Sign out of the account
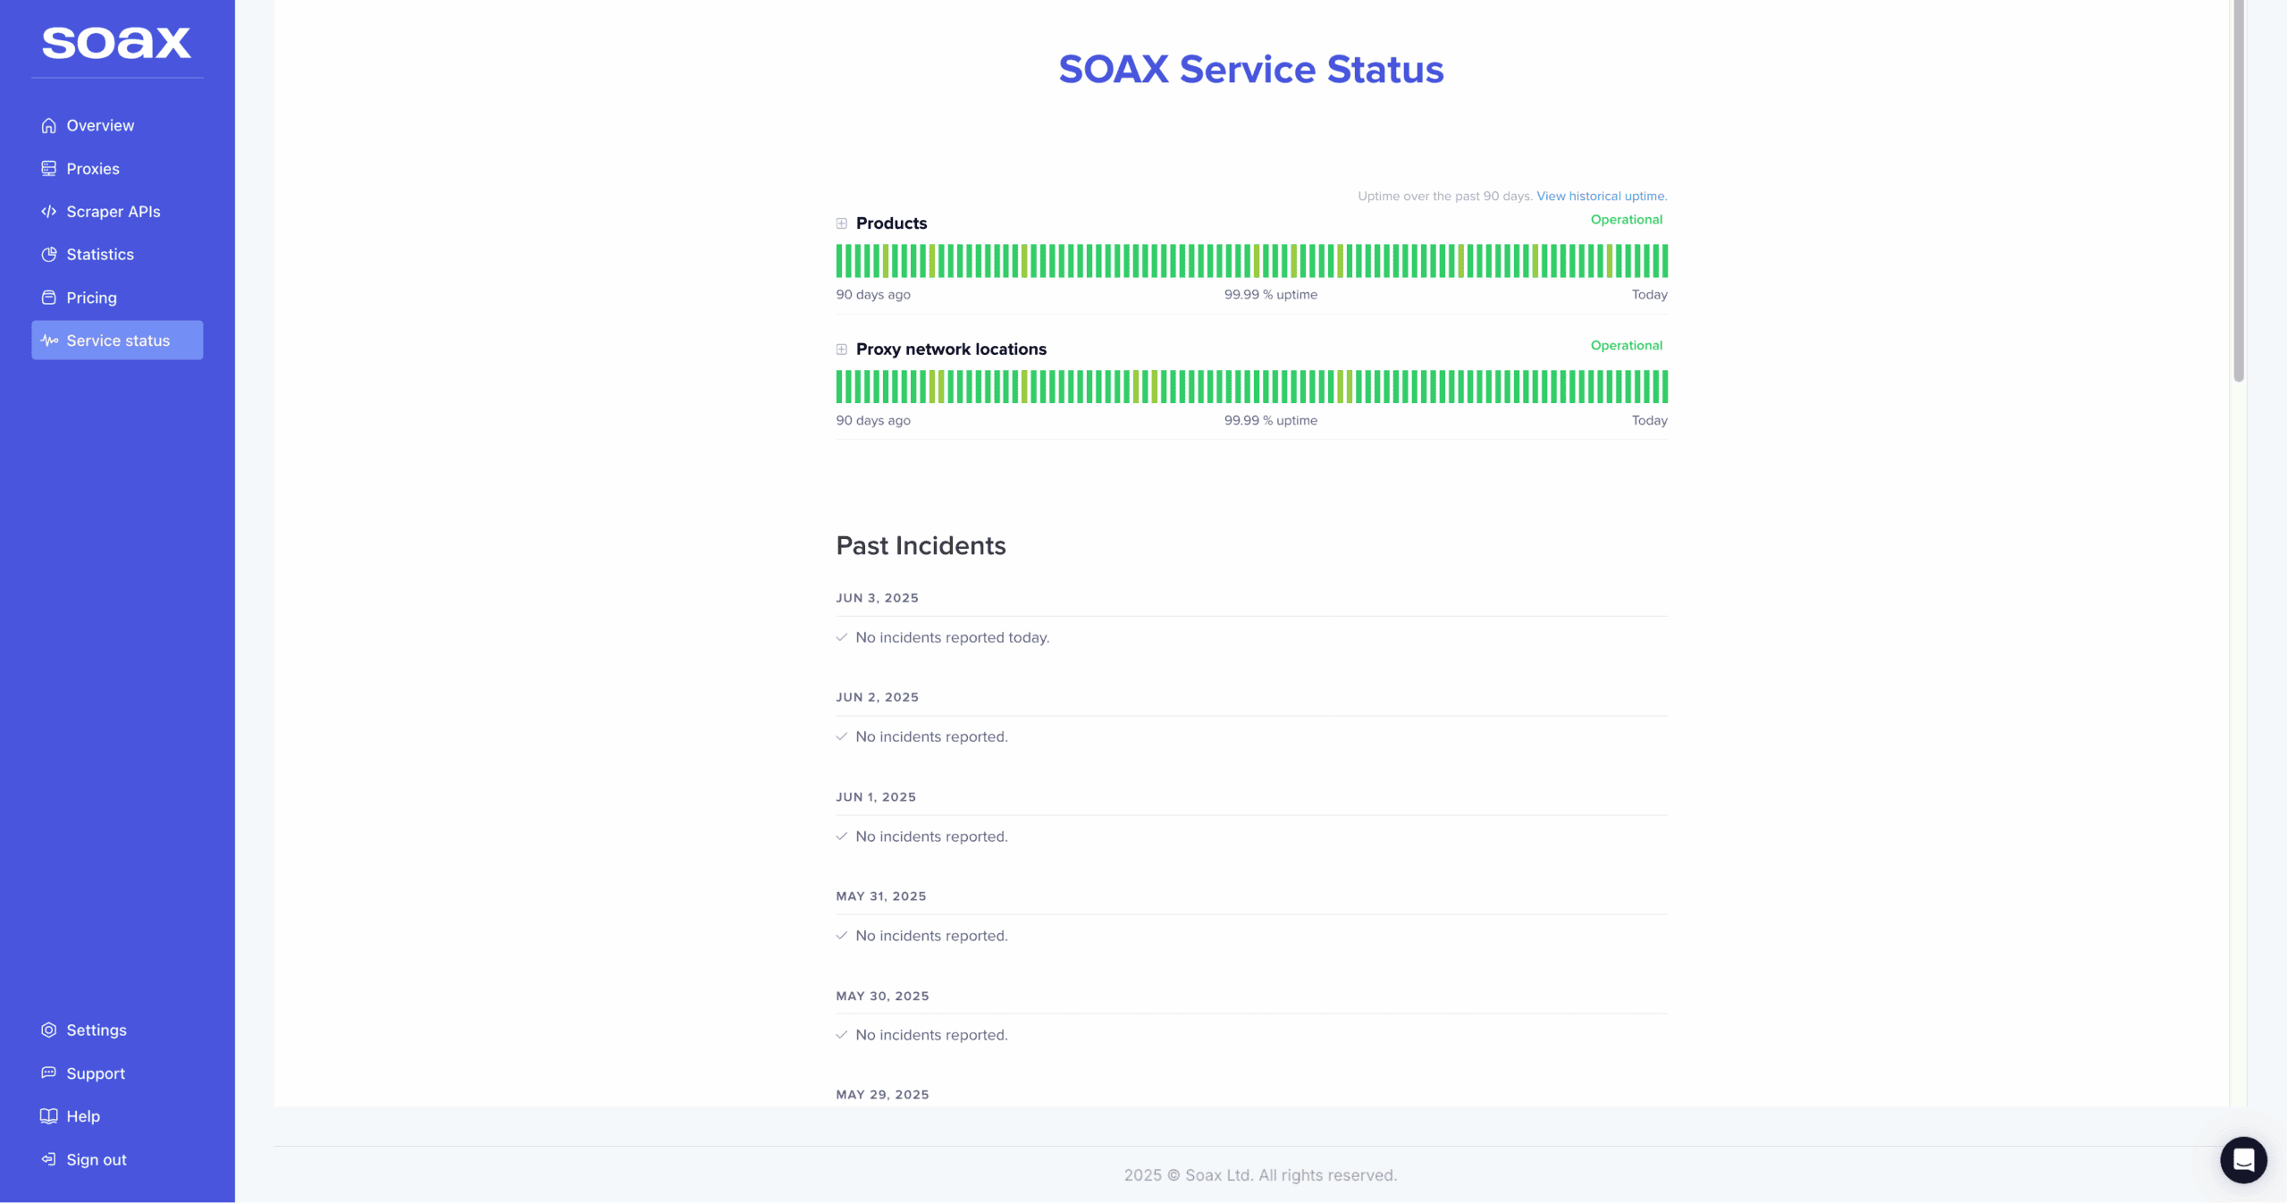Image resolution: width=2288 pixels, height=1203 pixels. [x=117, y=1159]
